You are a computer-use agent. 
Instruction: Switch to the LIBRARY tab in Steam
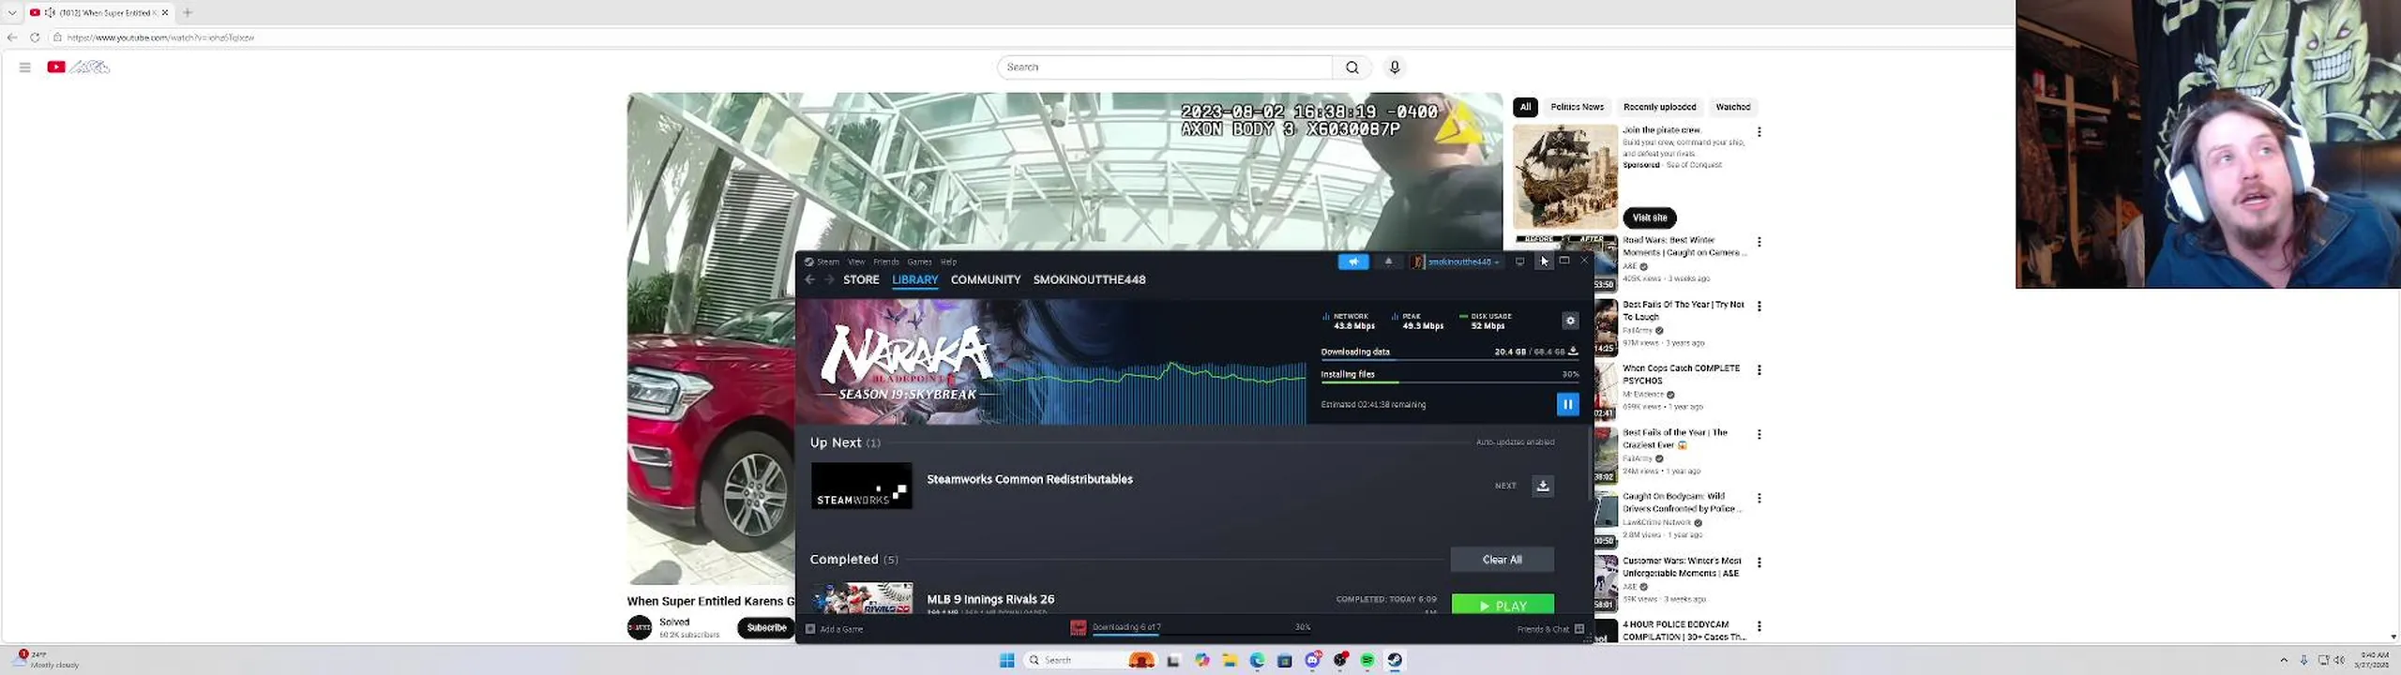click(x=914, y=279)
